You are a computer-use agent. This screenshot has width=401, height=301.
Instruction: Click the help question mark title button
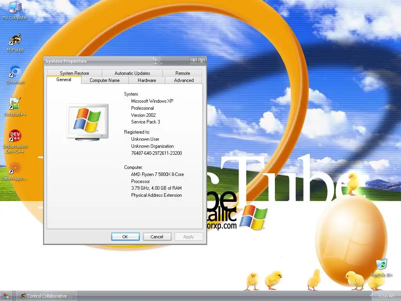[193, 61]
